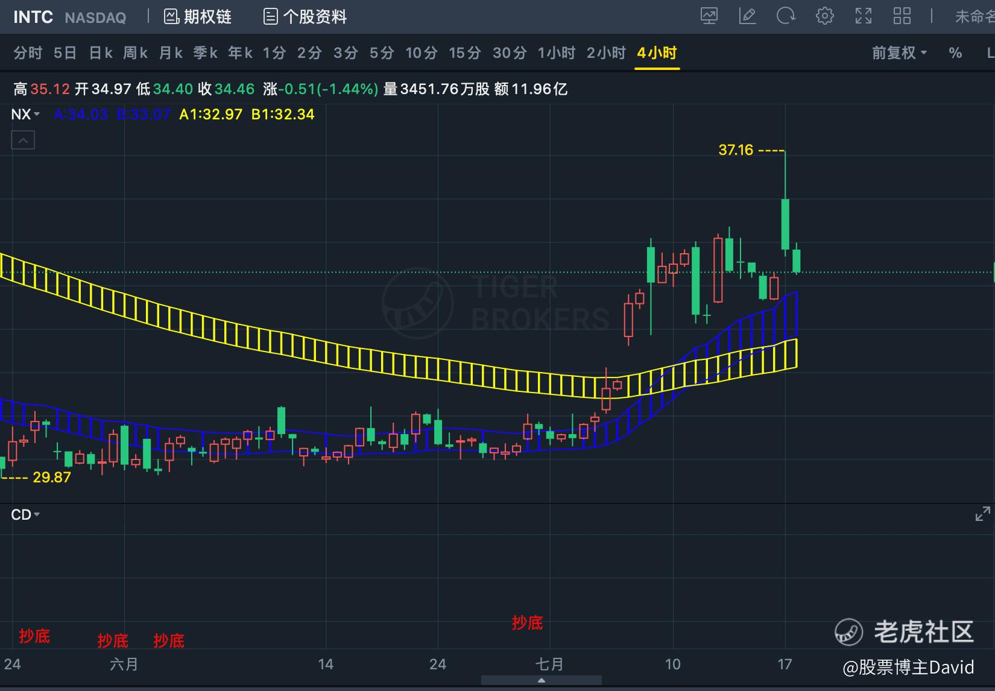Switch the chart to the 日k interval
995x691 pixels.
click(x=101, y=53)
